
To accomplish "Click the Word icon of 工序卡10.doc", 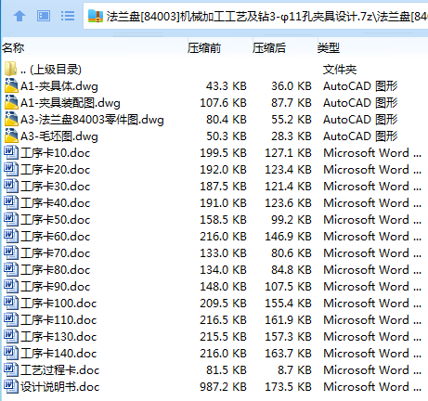I will 11,152.
